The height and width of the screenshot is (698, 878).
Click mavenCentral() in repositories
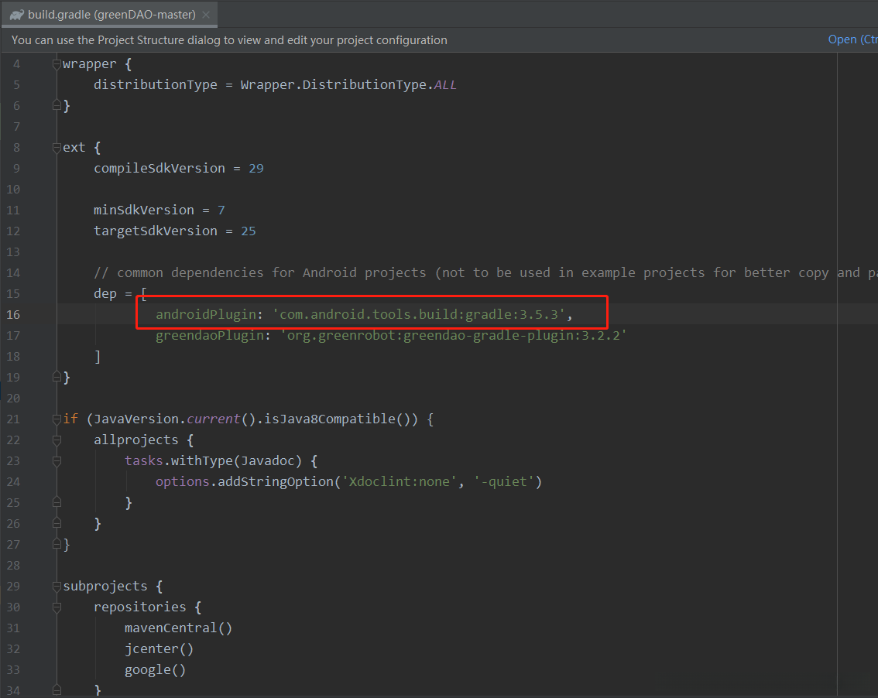178,628
